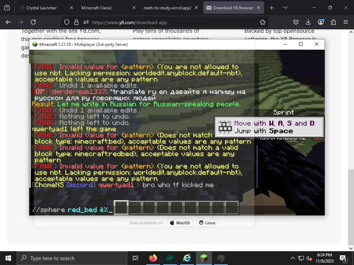
Task: Close the Download Y8 Browser tab
Action: click(259, 8)
